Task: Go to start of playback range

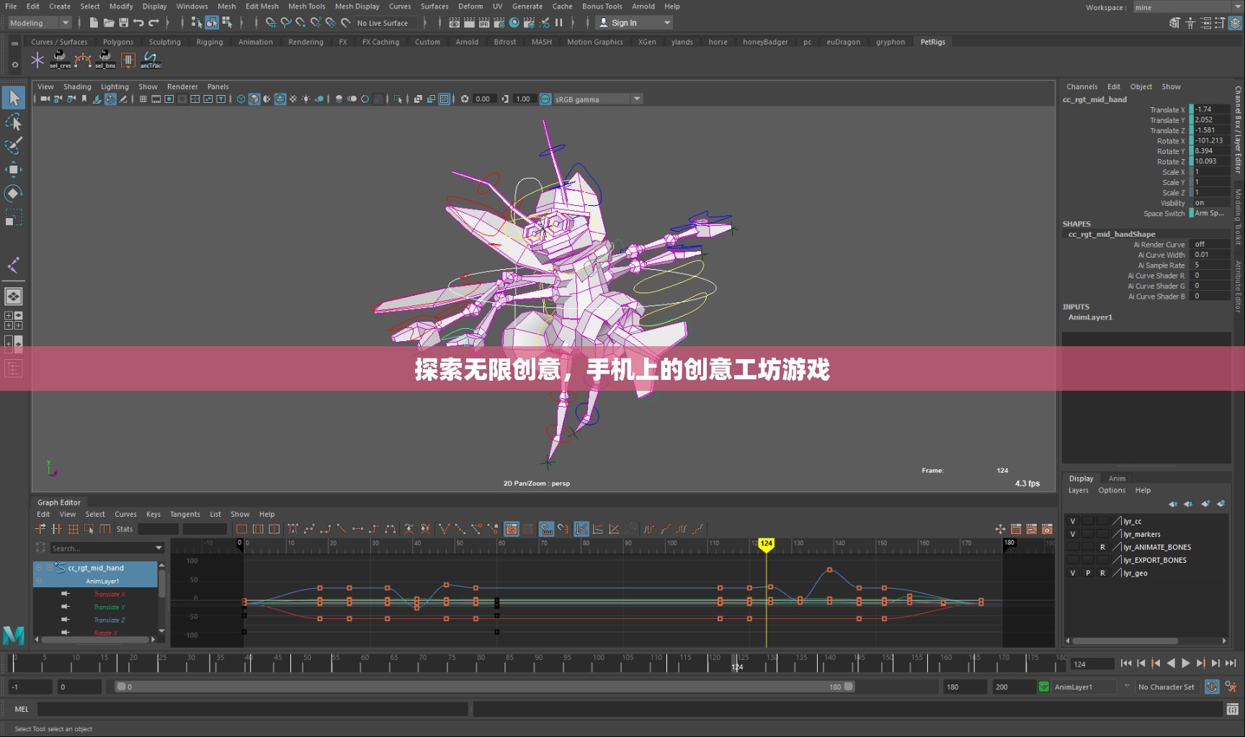Action: coord(1126,664)
